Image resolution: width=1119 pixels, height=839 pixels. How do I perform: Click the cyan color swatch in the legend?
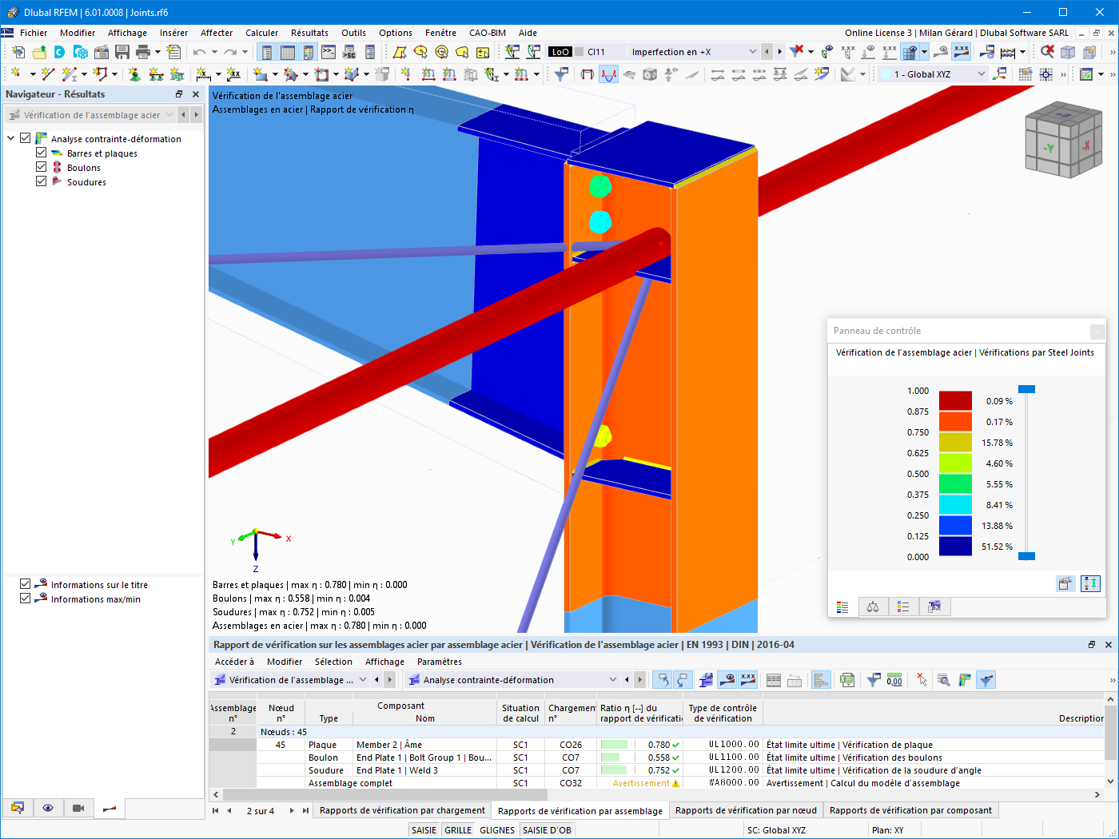(x=955, y=504)
